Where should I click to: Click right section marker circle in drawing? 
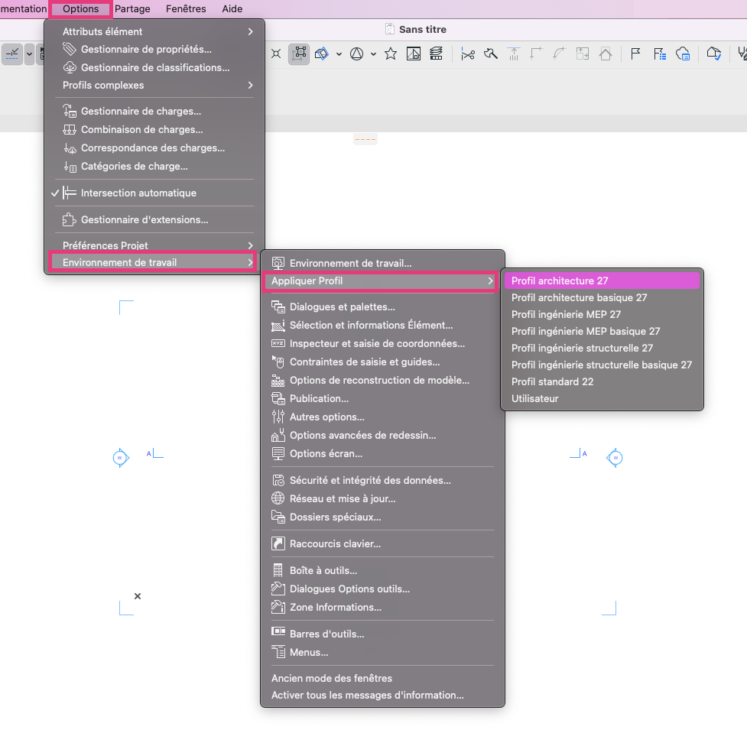615,458
